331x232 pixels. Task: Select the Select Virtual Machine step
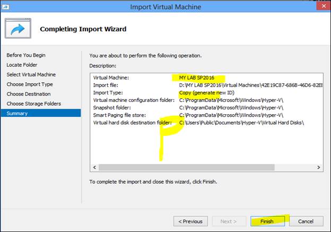(31, 74)
